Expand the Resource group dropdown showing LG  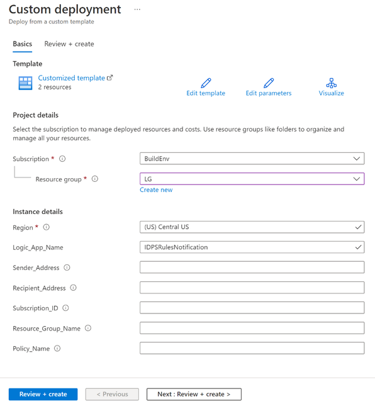[252, 179]
